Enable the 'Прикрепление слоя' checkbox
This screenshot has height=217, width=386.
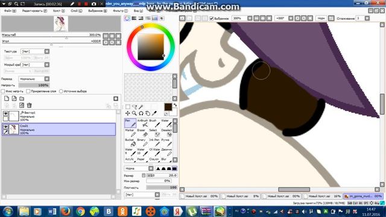point(28,91)
